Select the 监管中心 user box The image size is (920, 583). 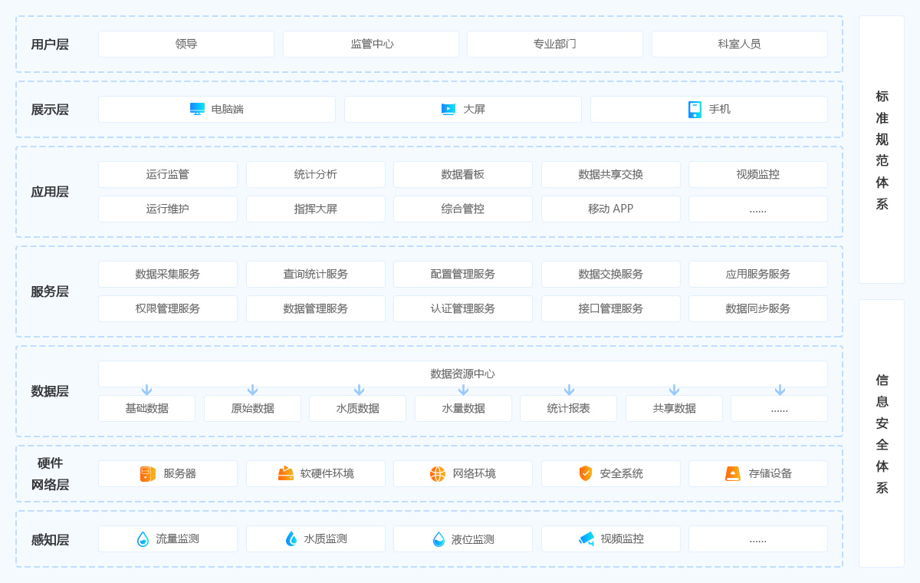371,44
